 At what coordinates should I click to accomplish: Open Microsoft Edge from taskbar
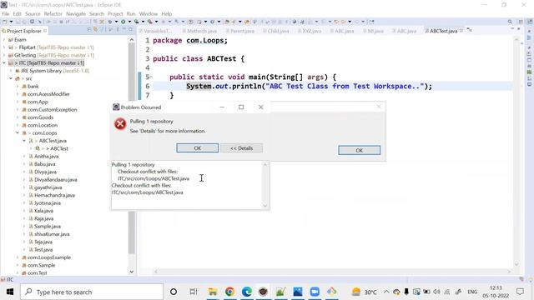click(x=247, y=292)
